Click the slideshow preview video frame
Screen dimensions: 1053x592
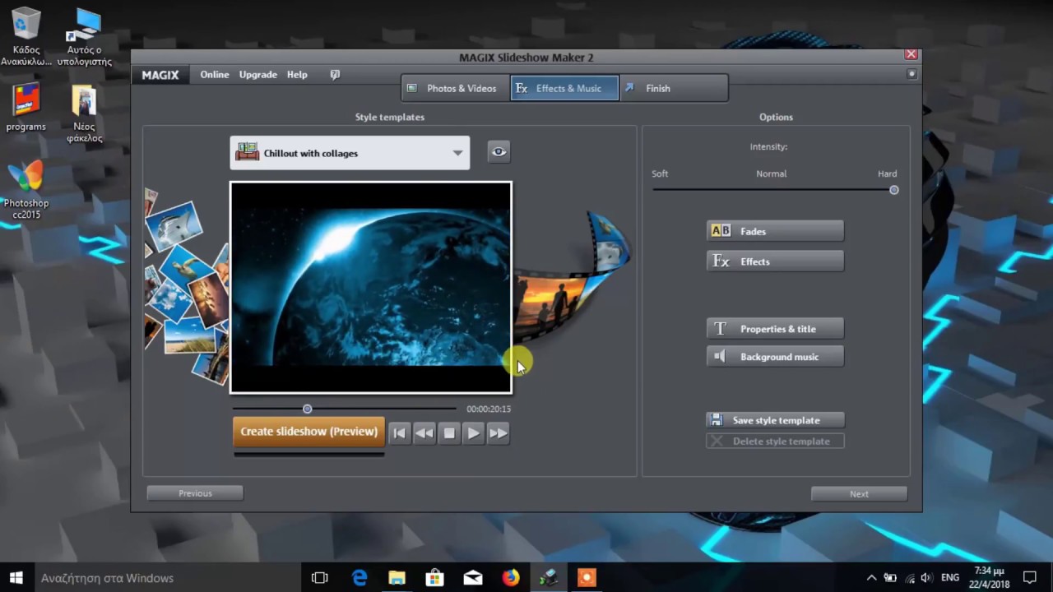pos(371,287)
